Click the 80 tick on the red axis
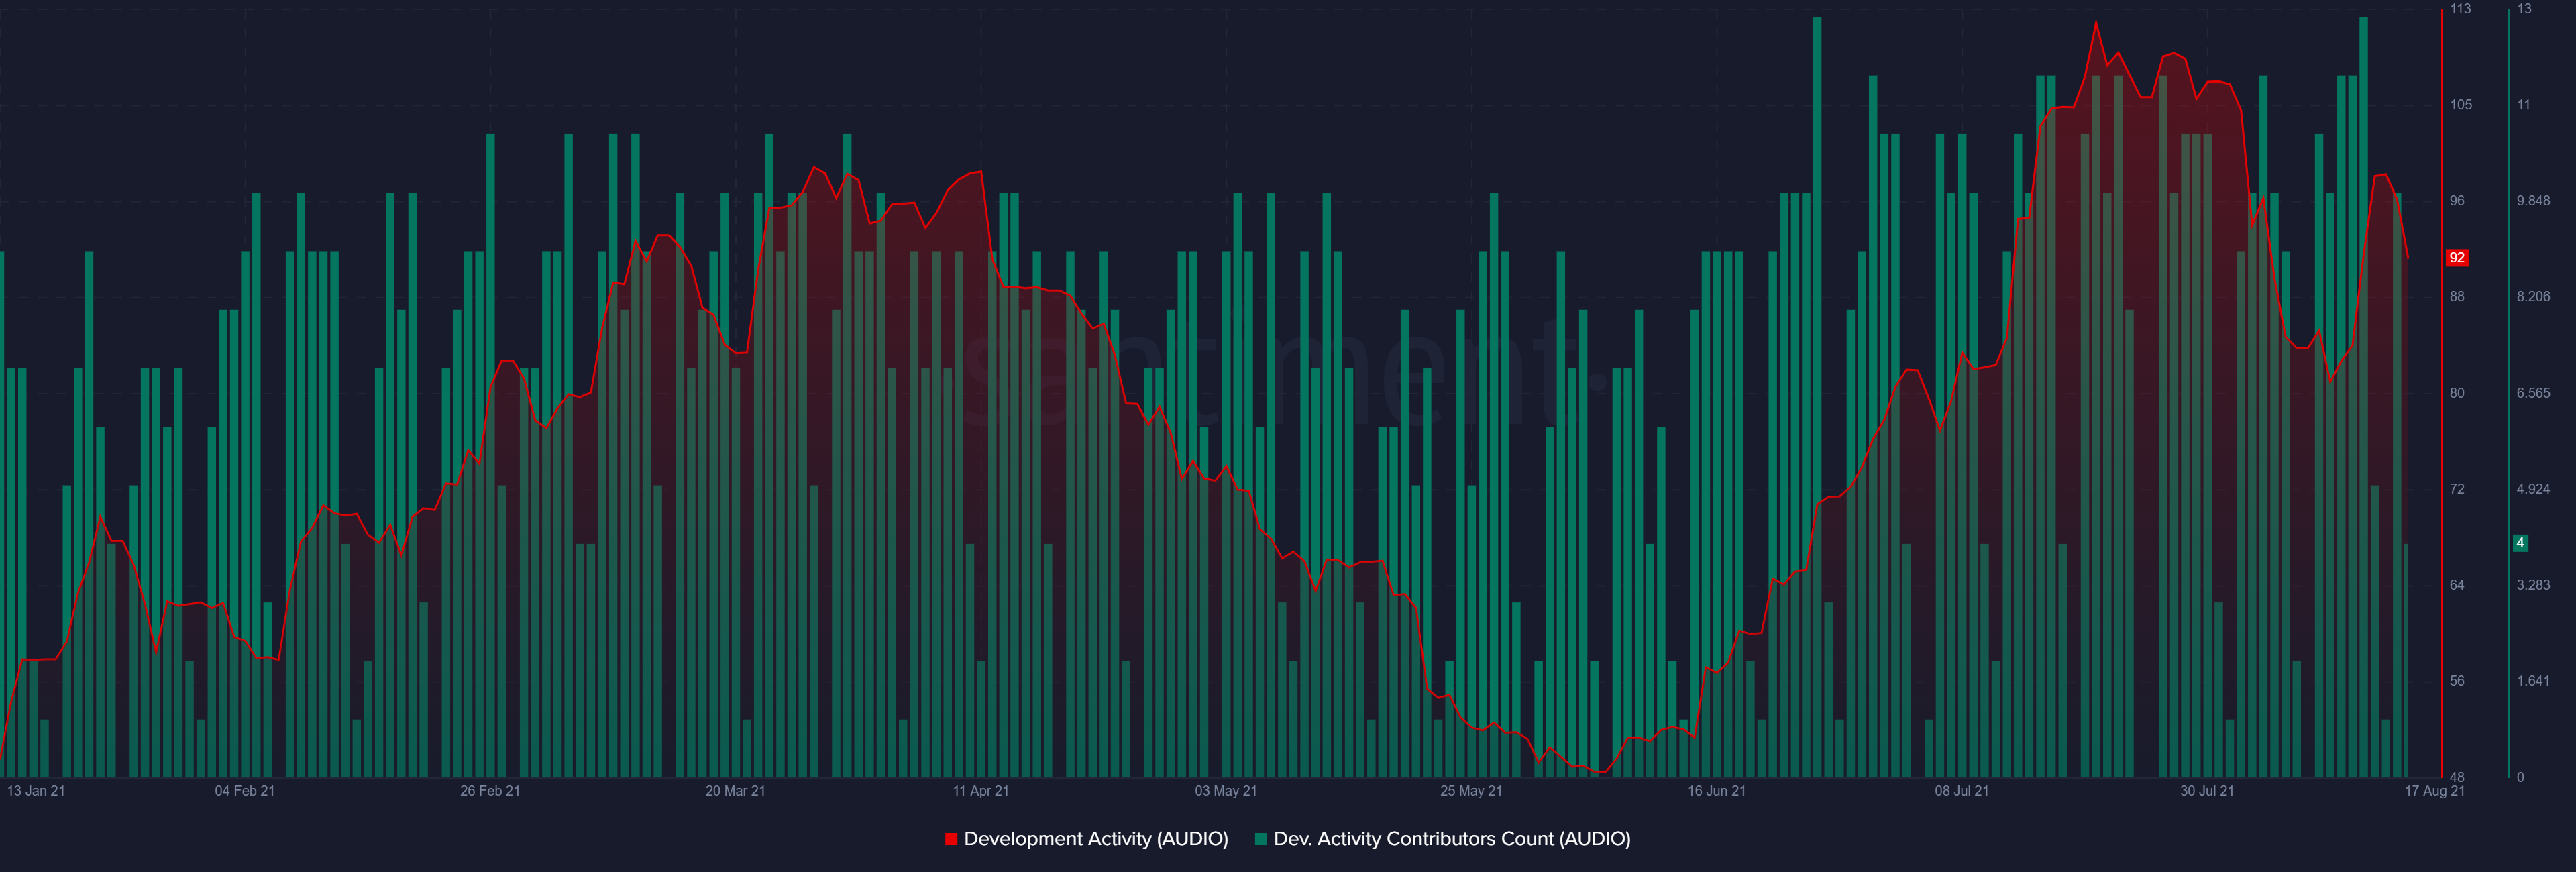2576x872 pixels. (x=2457, y=393)
